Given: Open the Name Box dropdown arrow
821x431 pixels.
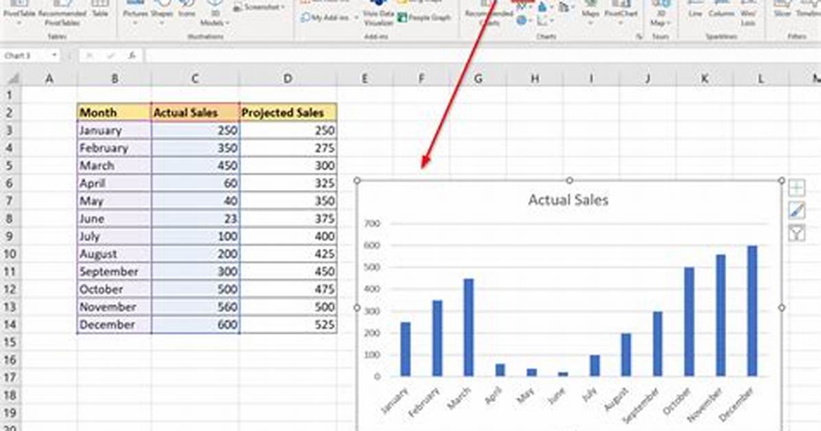Looking at the screenshot, I should coord(54,56).
